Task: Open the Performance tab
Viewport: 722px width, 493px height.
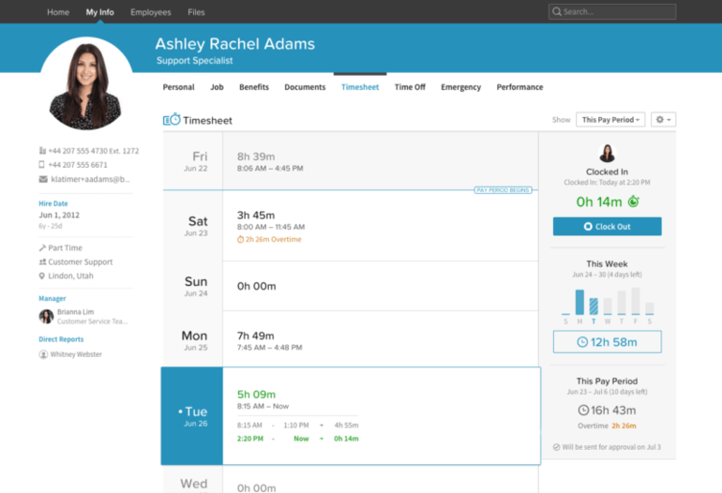Action: click(519, 87)
